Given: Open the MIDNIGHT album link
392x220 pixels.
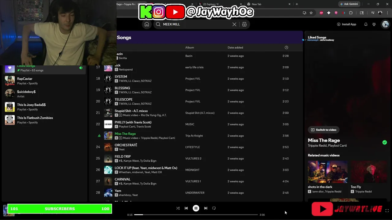Looking at the screenshot, I should [192, 170].
